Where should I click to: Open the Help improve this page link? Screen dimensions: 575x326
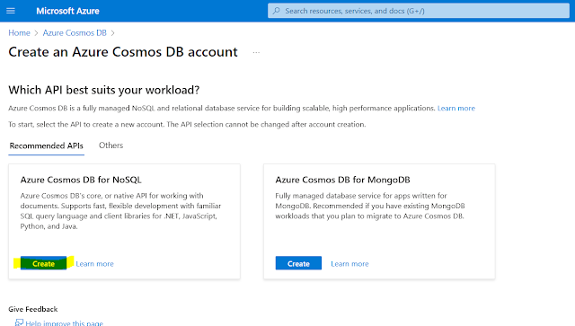(64, 323)
